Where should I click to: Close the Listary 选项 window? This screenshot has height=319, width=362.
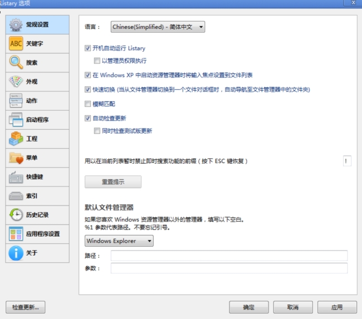pyautogui.click(x=353, y=3)
